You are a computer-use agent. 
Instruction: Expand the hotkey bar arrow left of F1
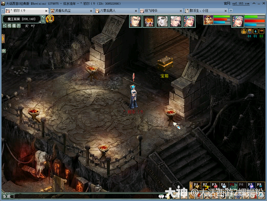coord(191,186)
